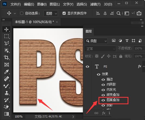This screenshot has height=120, width=145.
Task: Click the 不透明度 100% field
Action: tap(138, 48)
